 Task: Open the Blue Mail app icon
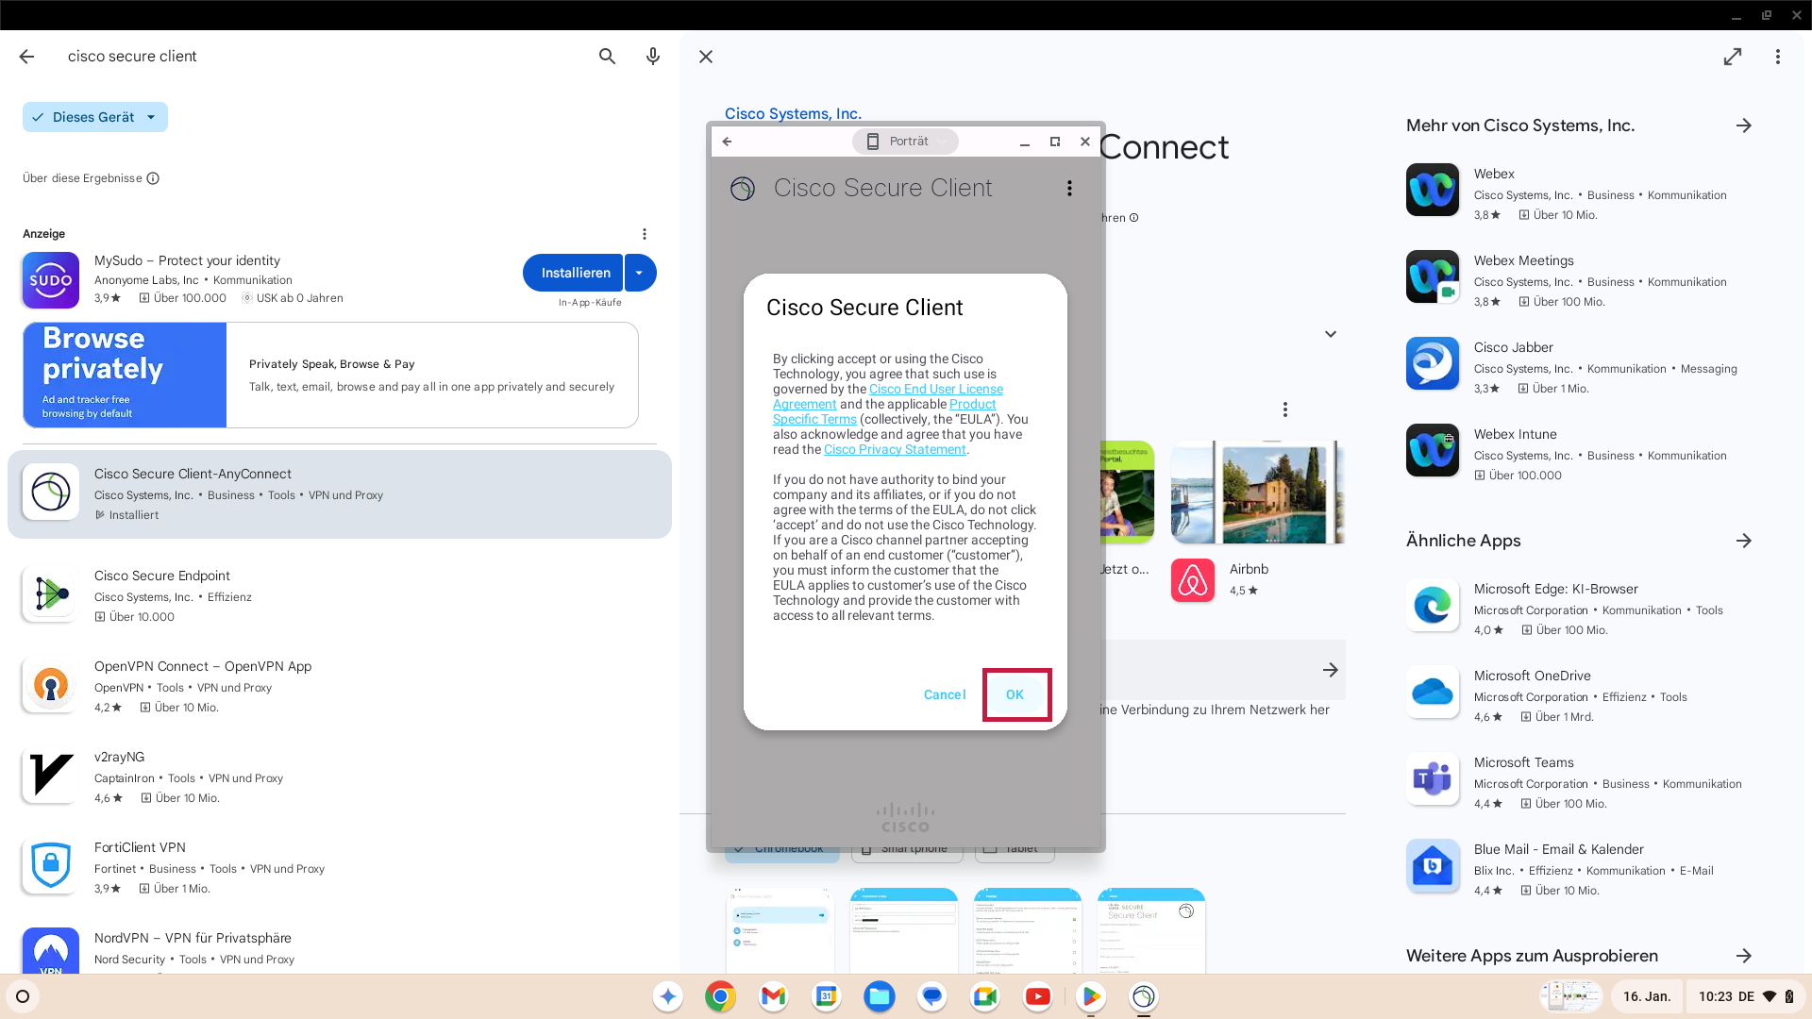[x=1433, y=865]
